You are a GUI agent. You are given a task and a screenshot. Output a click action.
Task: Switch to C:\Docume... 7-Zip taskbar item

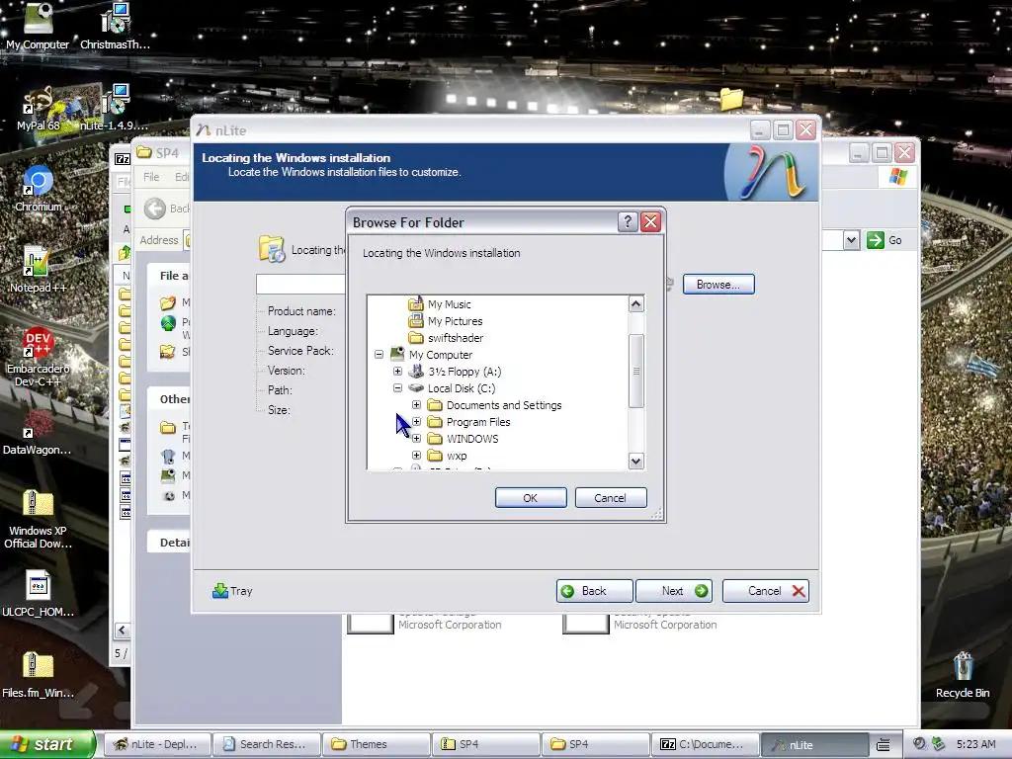point(705,744)
